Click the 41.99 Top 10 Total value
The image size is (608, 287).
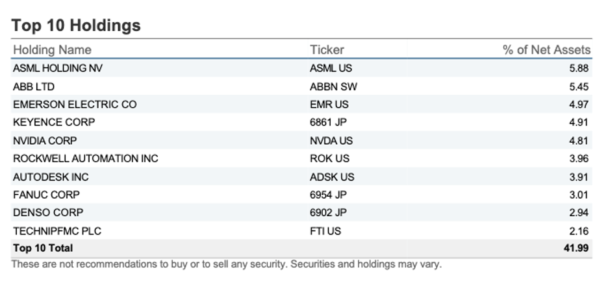click(577, 248)
